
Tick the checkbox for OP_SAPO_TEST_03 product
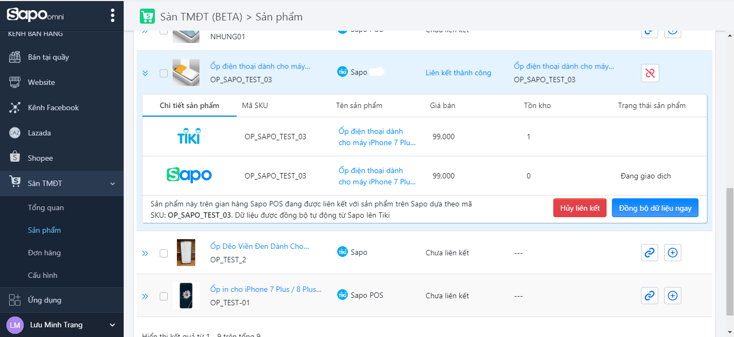point(164,74)
